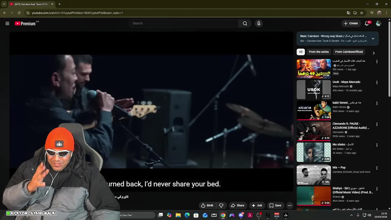Select the All filter chip
The height and width of the screenshot is (220, 391).
click(x=301, y=52)
